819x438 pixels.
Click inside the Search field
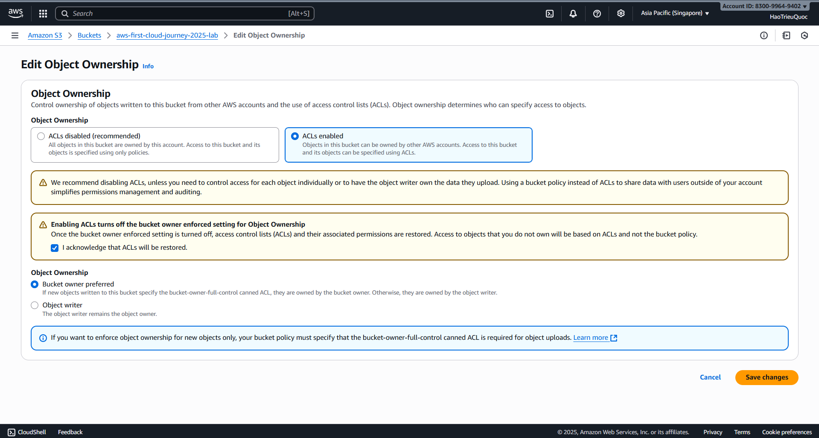click(184, 13)
